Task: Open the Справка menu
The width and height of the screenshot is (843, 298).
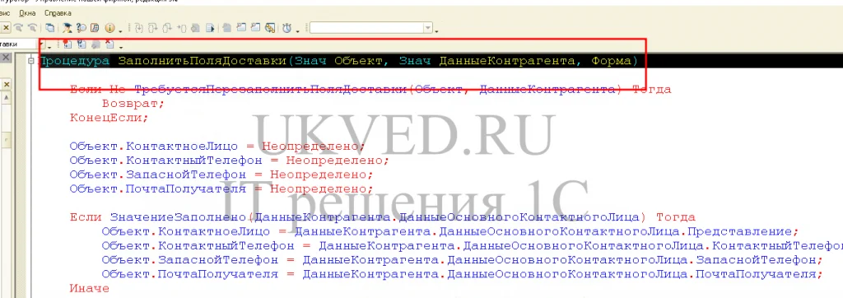Action: tap(58, 12)
